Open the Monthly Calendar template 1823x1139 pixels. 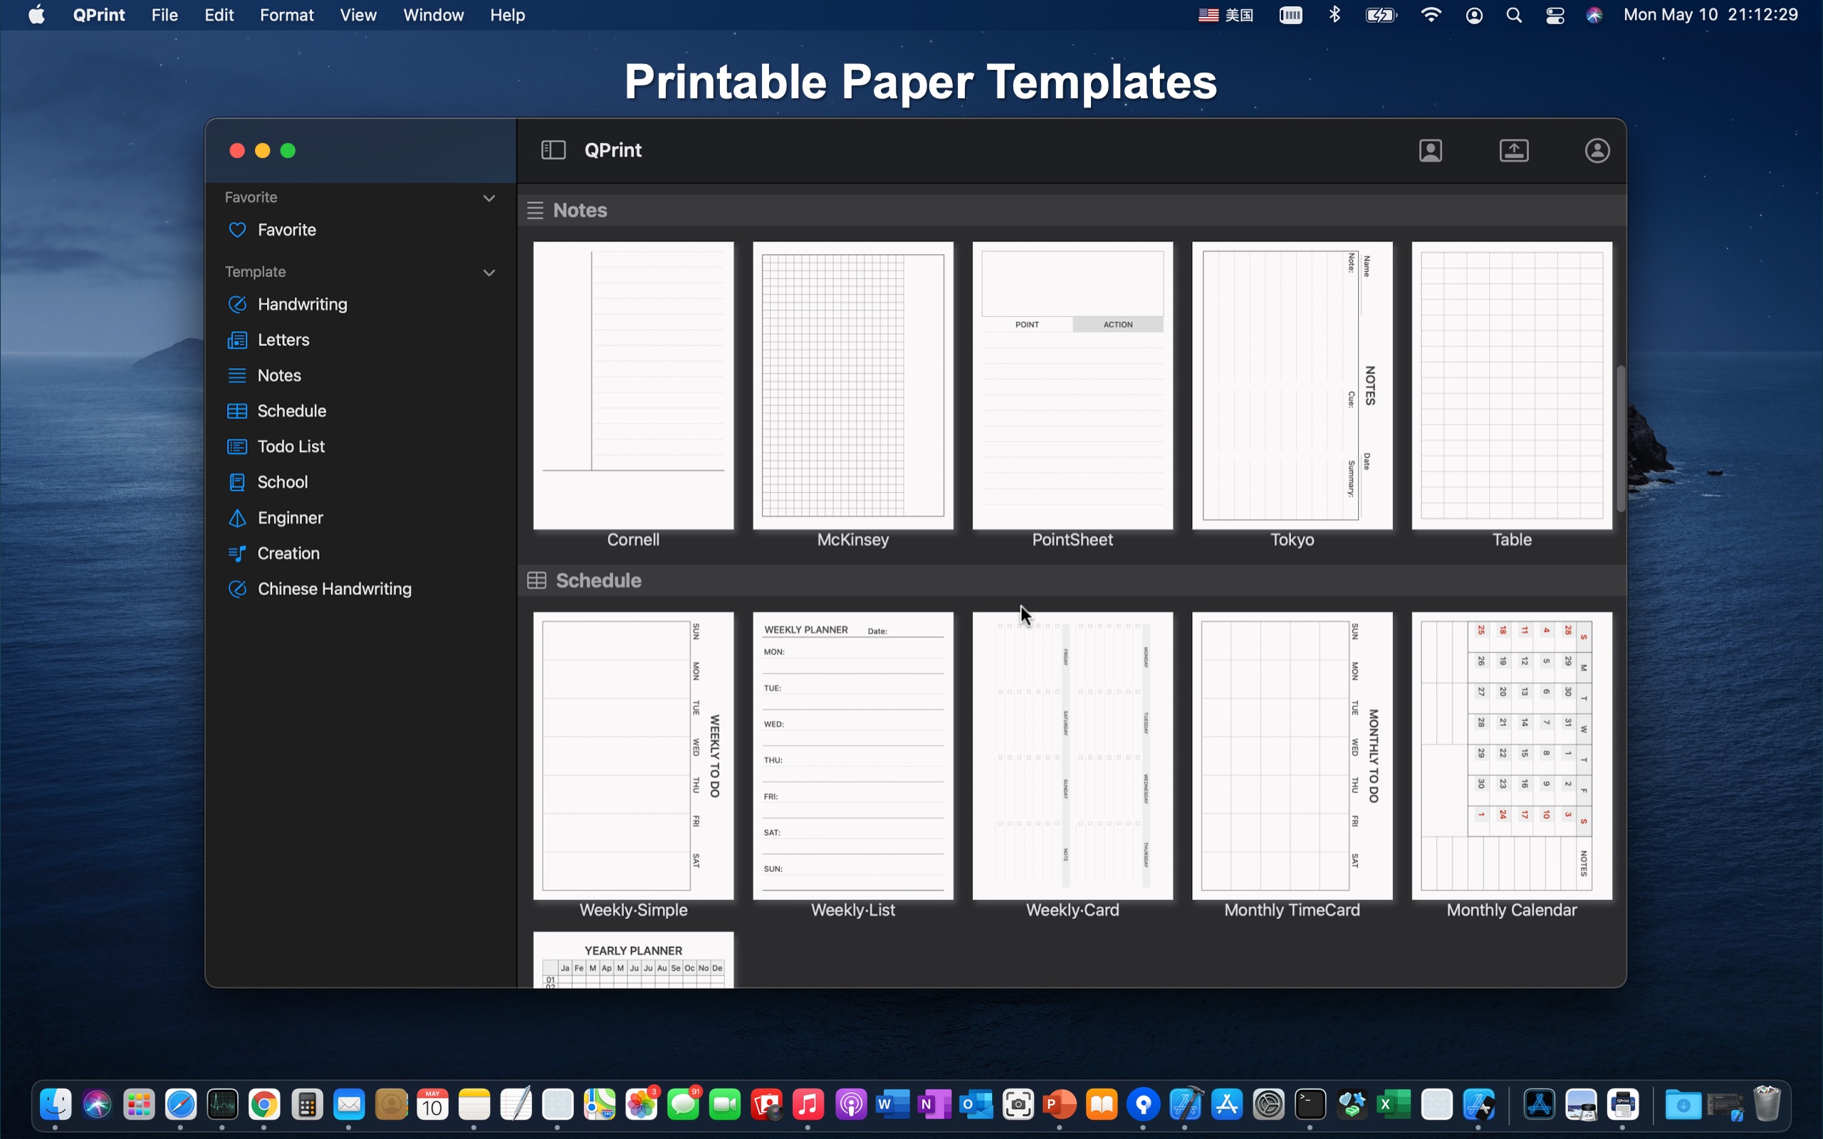pos(1512,755)
